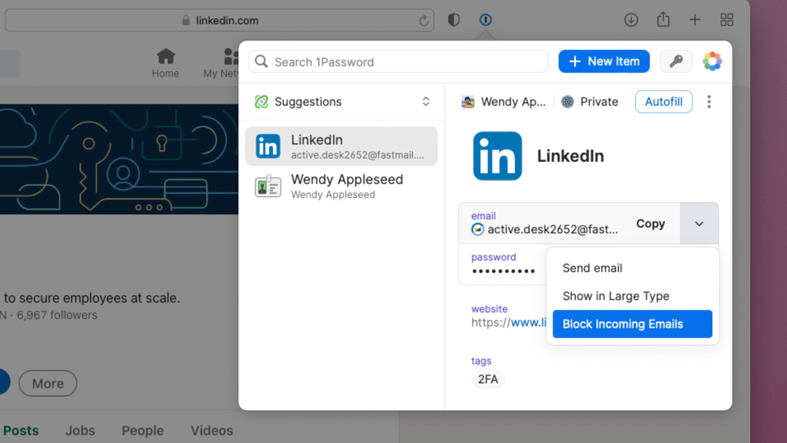Switch to the LinkedIn Posts tab

(x=21, y=431)
